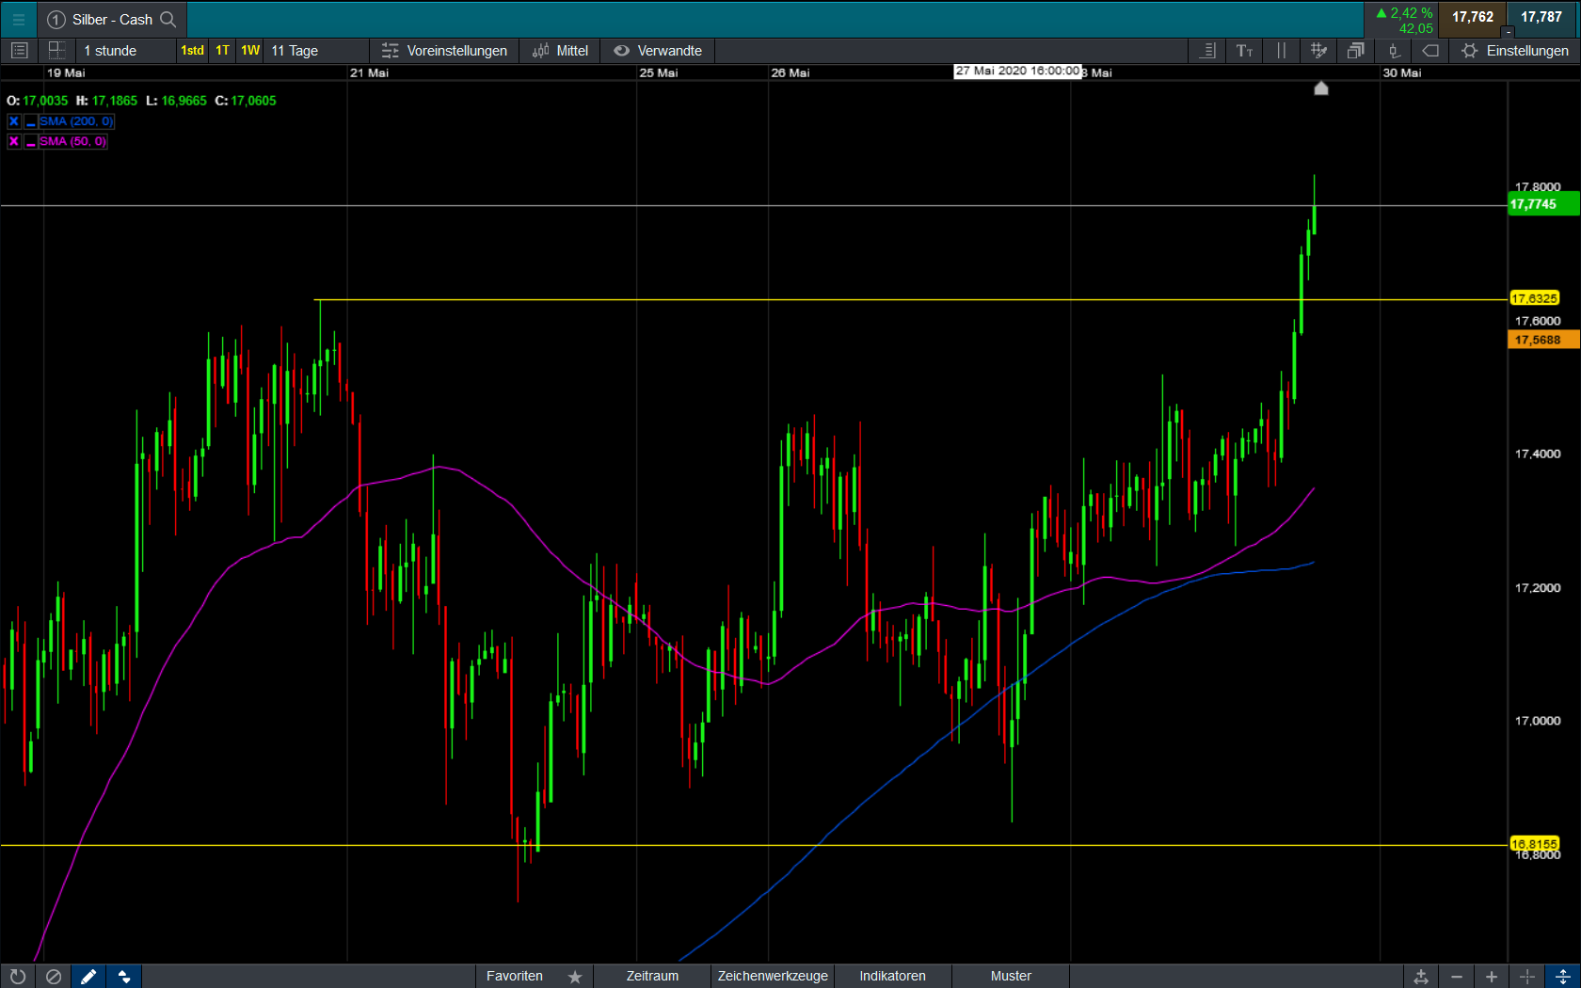The width and height of the screenshot is (1581, 988).
Task: Open the Zeichenwerkzeuge tab
Action: [773, 977]
